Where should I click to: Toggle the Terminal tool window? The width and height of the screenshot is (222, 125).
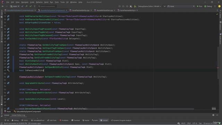76,120
